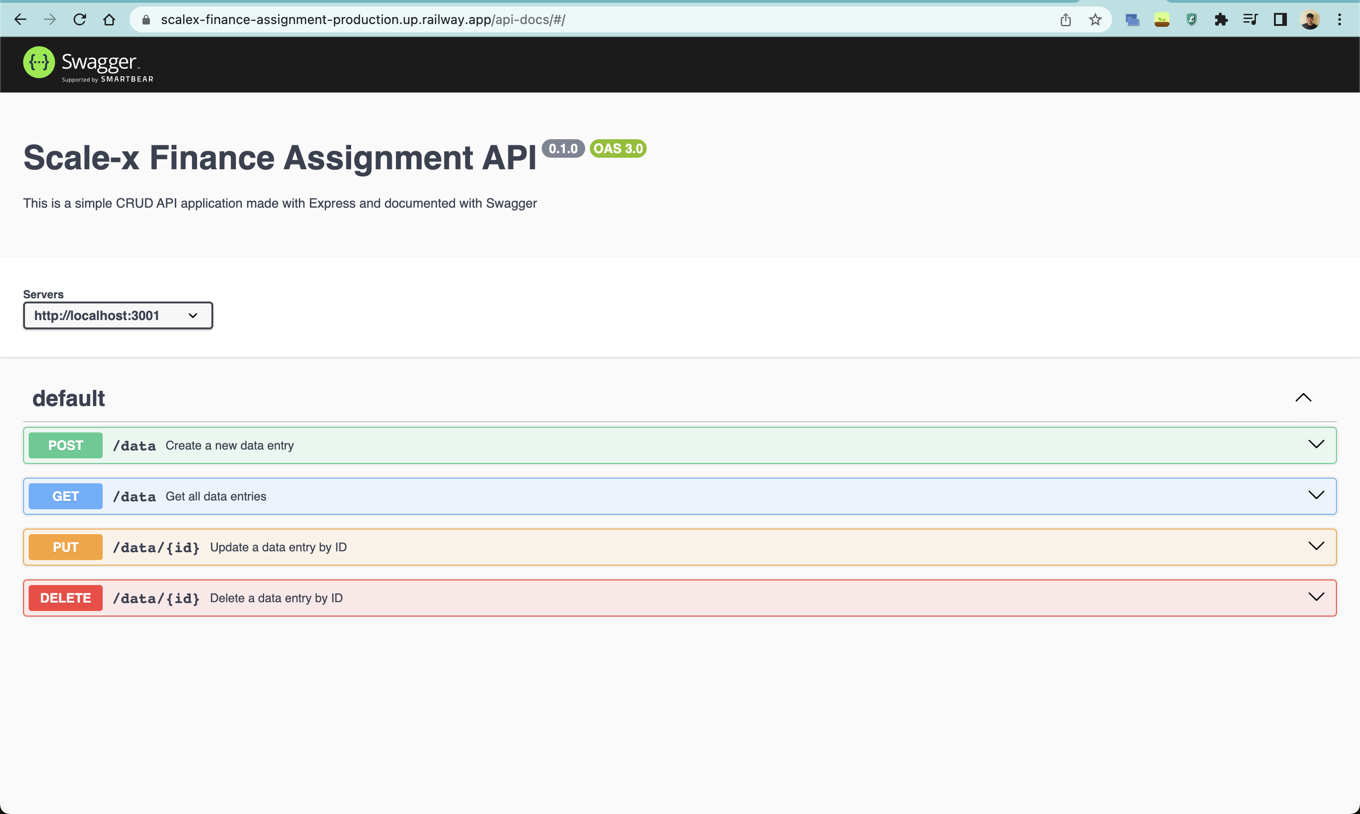Open the Servers dropdown
This screenshot has width=1360, height=814.
click(x=118, y=315)
